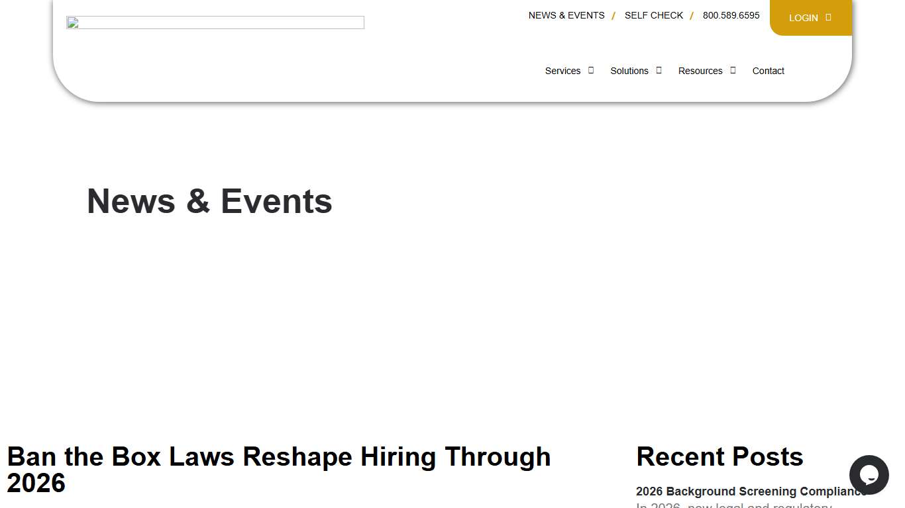905x508 pixels.
Task: Click the broken image icon top left
Action: point(73,24)
